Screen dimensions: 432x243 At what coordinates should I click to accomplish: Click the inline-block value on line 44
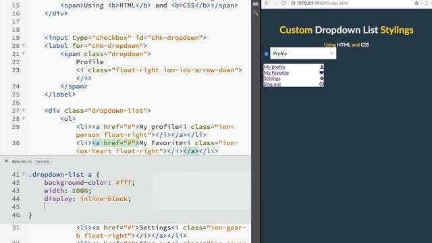coord(103,199)
